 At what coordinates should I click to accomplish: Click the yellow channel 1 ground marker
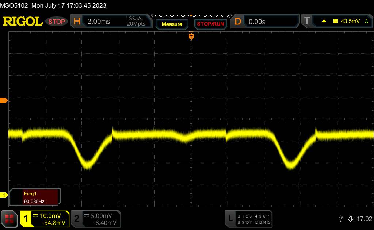point(4,195)
